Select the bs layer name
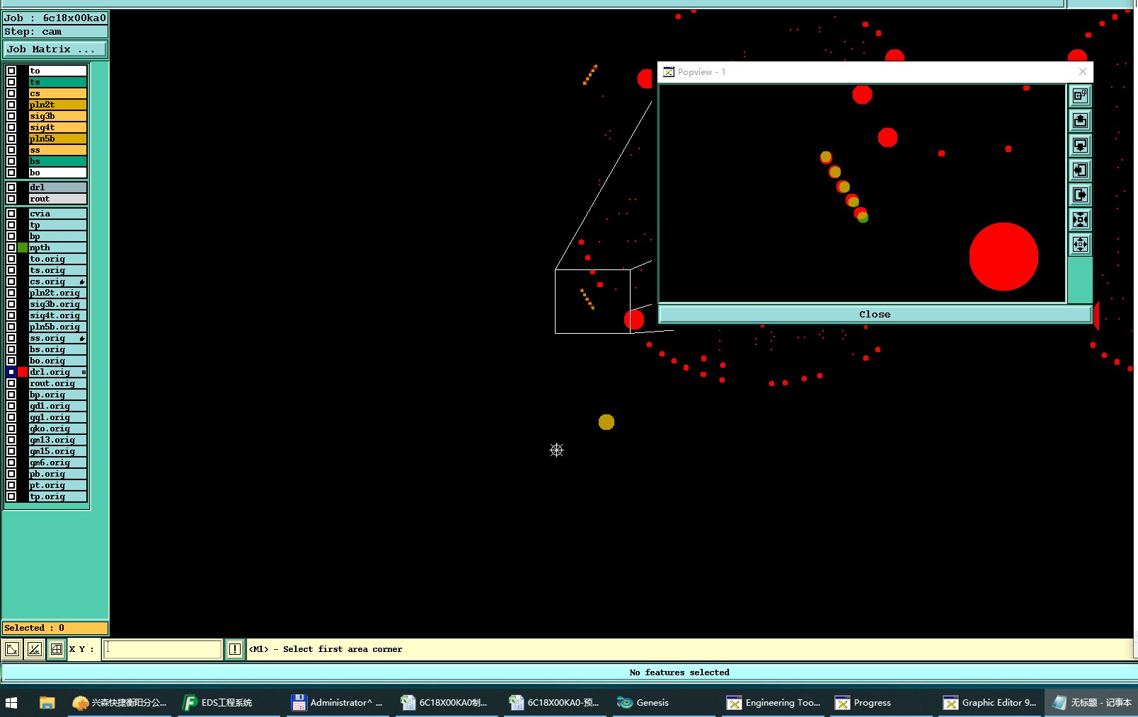This screenshot has width=1138, height=717. tap(57, 161)
